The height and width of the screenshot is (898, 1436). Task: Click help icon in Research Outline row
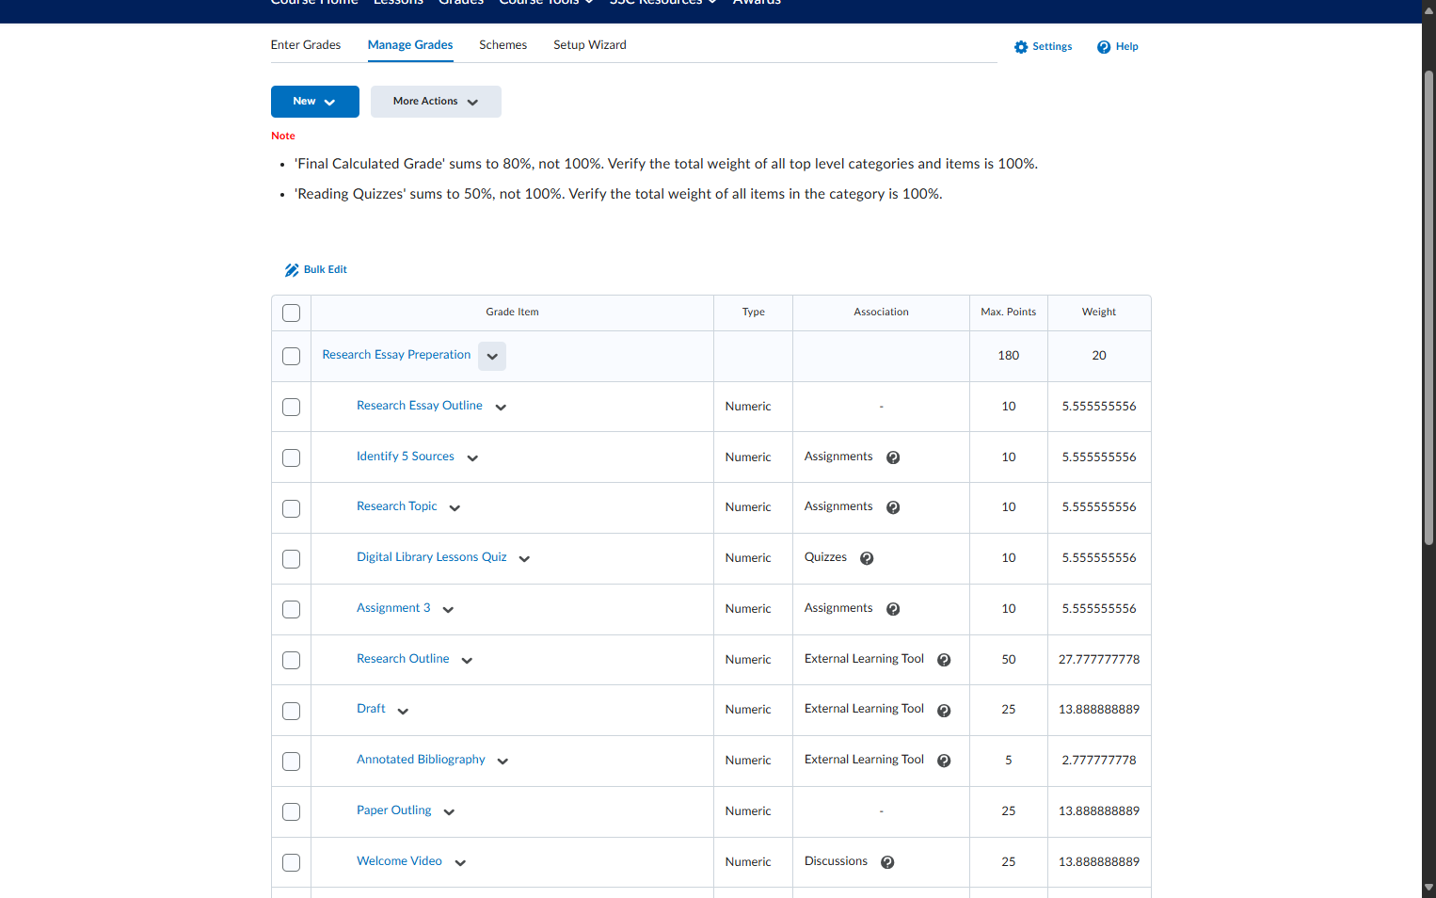944,660
